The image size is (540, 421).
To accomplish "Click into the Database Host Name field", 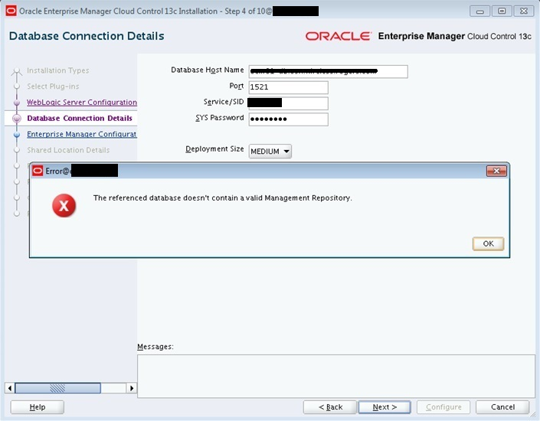I will click(x=328, y=72).
